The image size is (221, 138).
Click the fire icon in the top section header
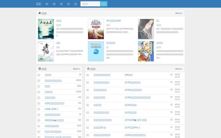tap(40, 13)
